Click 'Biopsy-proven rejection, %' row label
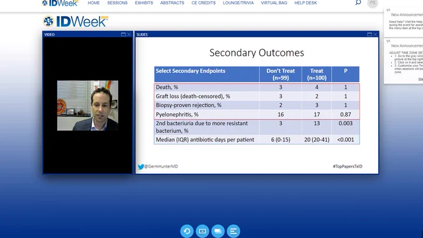This screenshot has width=423, height=238. click(x=188, y=105)
